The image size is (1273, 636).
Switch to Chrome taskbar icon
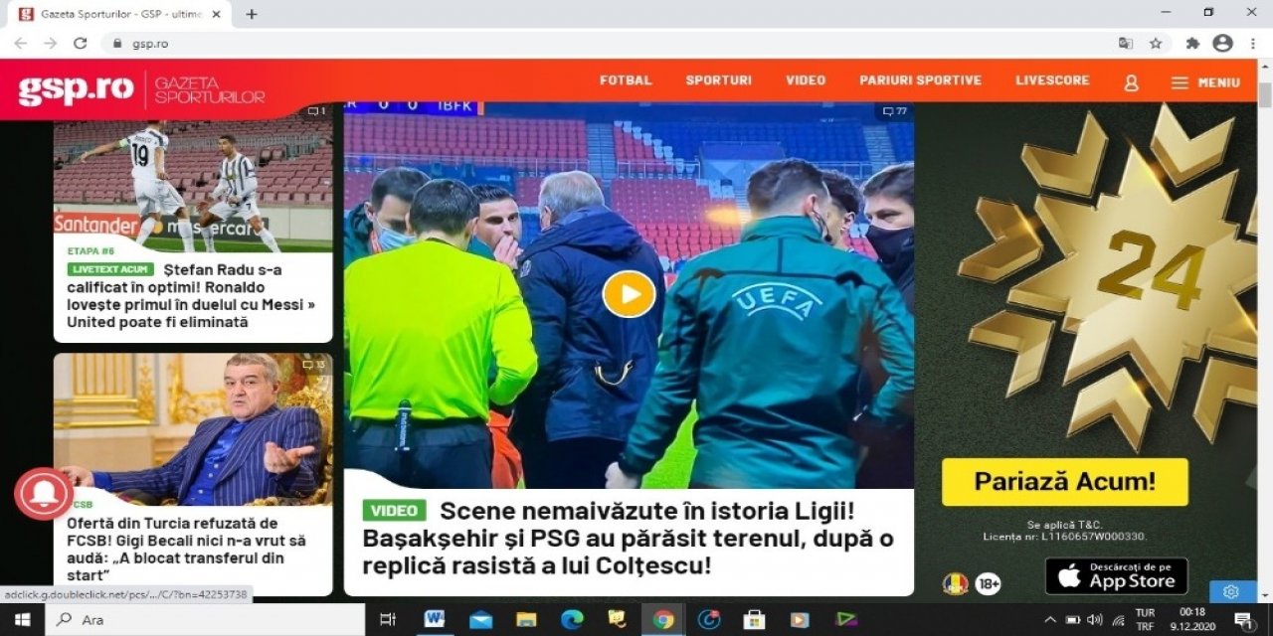coord(663,620)
